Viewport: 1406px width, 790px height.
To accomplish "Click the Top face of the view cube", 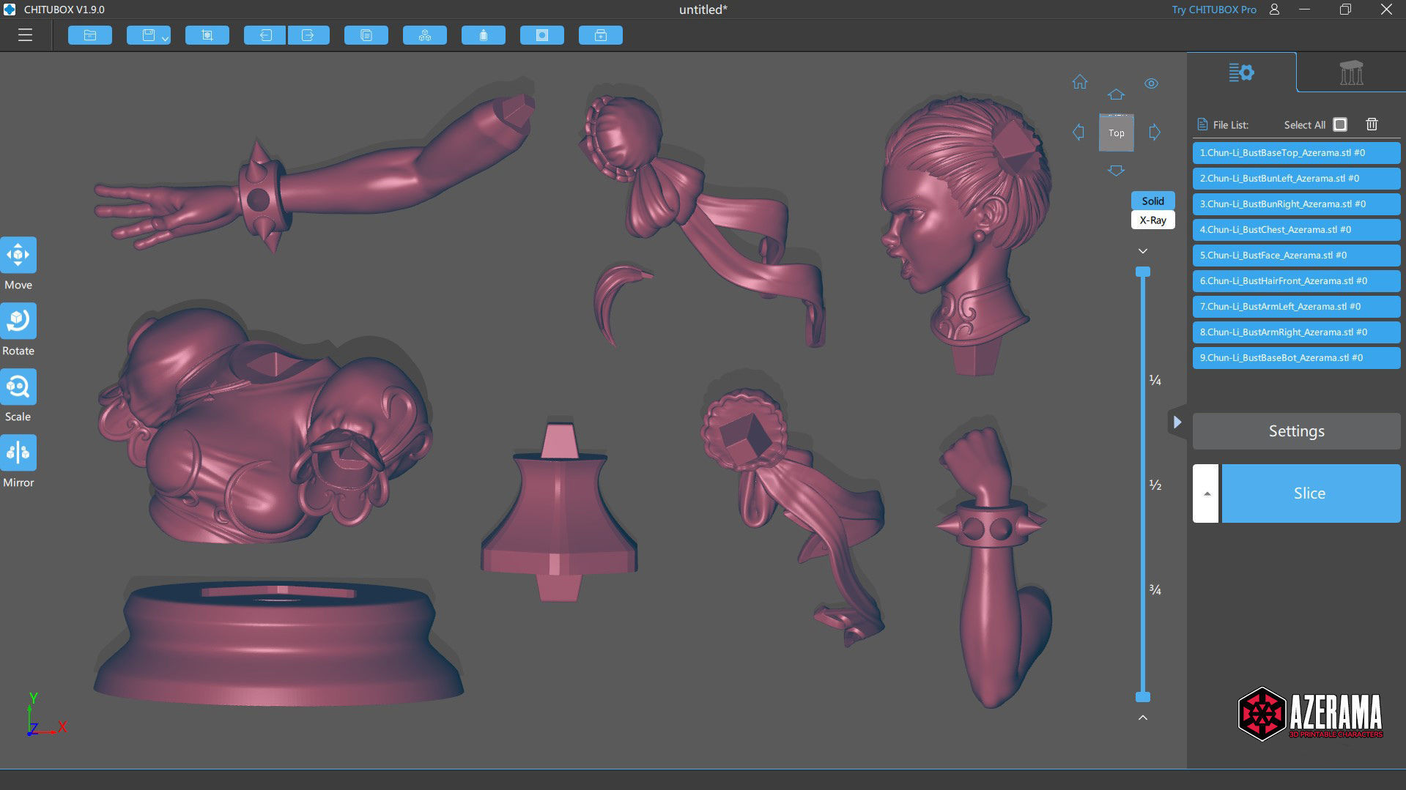I will (1116, 133).
